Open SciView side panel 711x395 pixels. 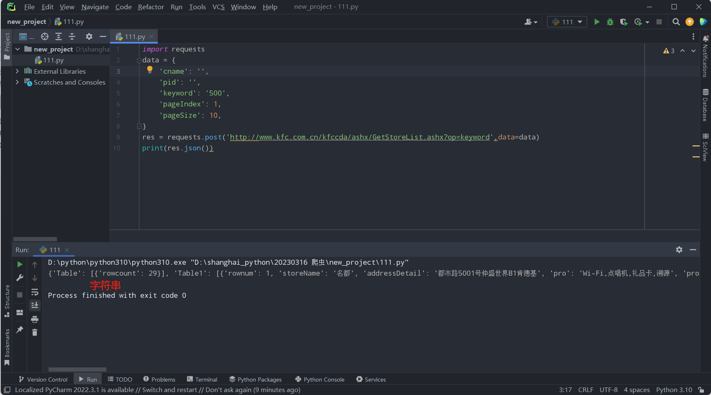(x=705, y=147)
